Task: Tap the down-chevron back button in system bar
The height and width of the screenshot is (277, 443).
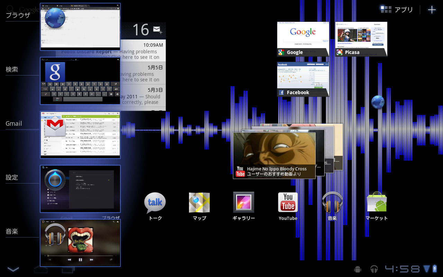Action: click(x=13, y=269)
